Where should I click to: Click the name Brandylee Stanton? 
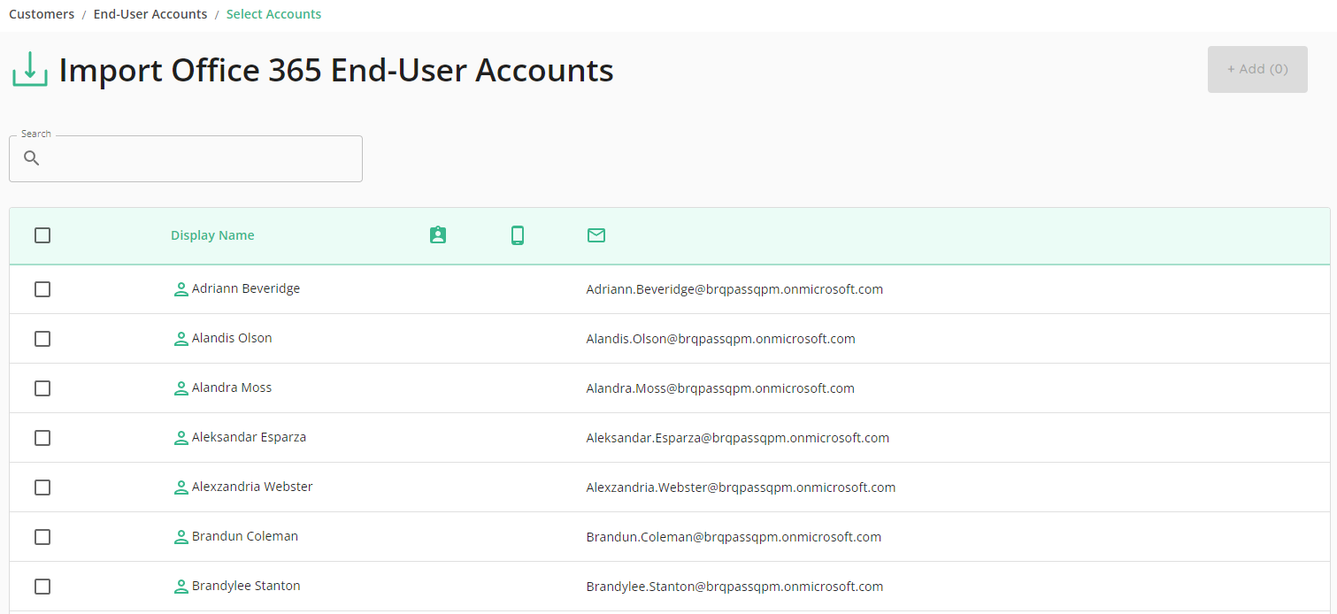[x=246, y=586]
